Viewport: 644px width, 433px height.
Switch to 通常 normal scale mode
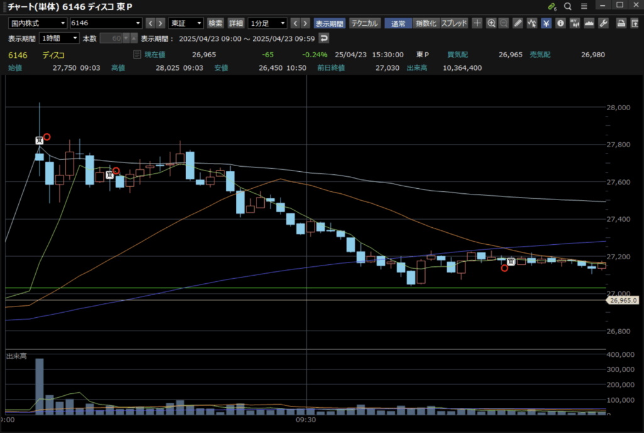coord(398,23)
